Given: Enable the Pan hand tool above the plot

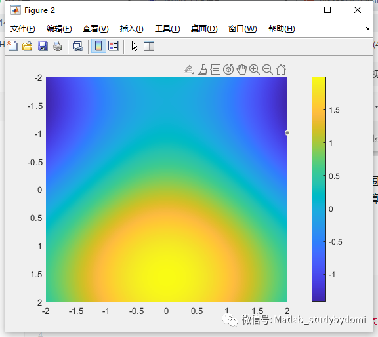Looking at the screenshot, I should tap(241, 69).
